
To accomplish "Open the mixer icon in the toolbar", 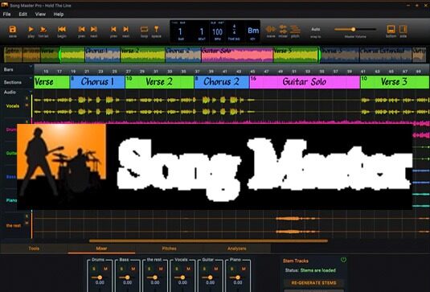I will point(283,30).
